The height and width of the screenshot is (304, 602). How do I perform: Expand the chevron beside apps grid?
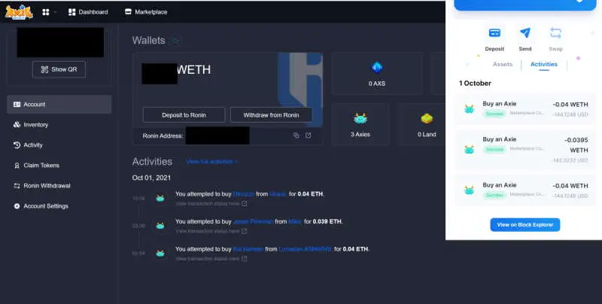pyautogui.click(x=55, y=12)
